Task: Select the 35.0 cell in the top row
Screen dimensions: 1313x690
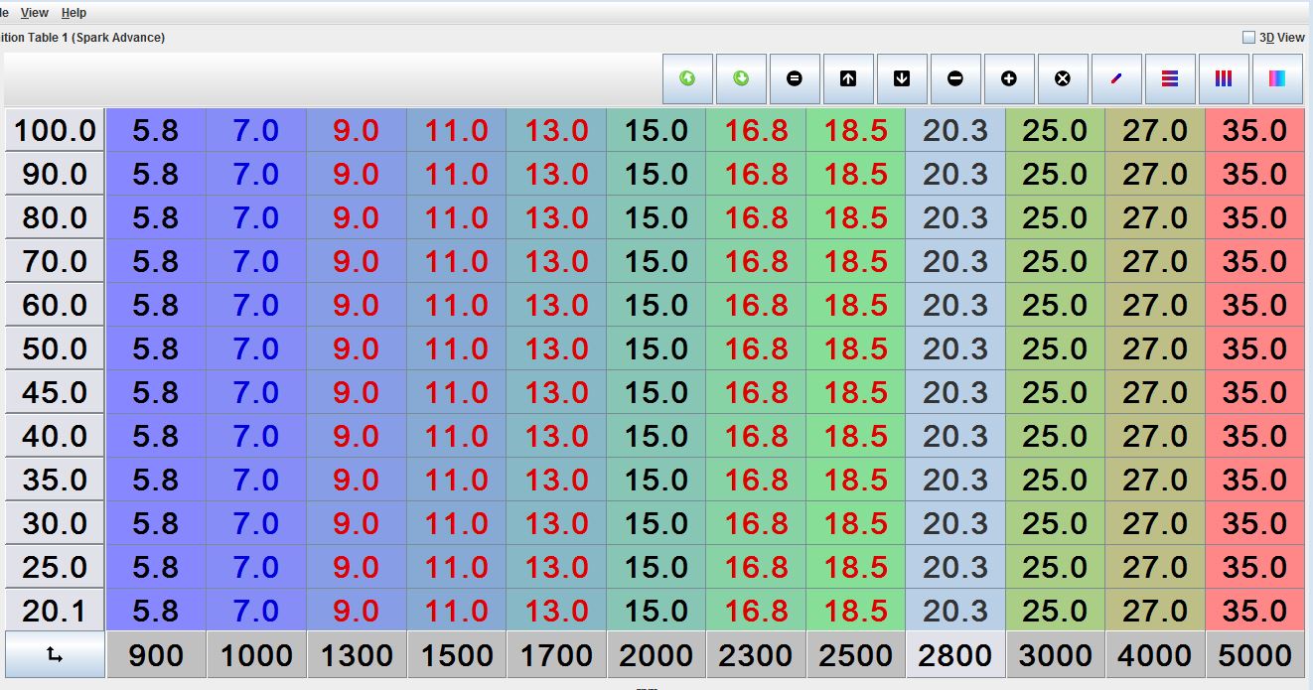Action: [1254, 130]
